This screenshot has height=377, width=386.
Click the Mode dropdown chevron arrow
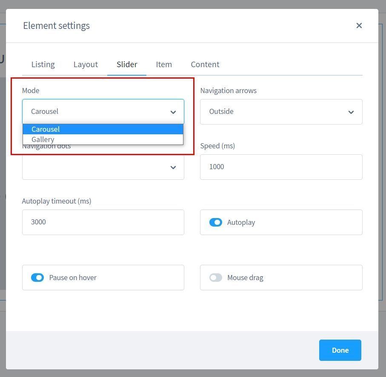coord(173,112)
